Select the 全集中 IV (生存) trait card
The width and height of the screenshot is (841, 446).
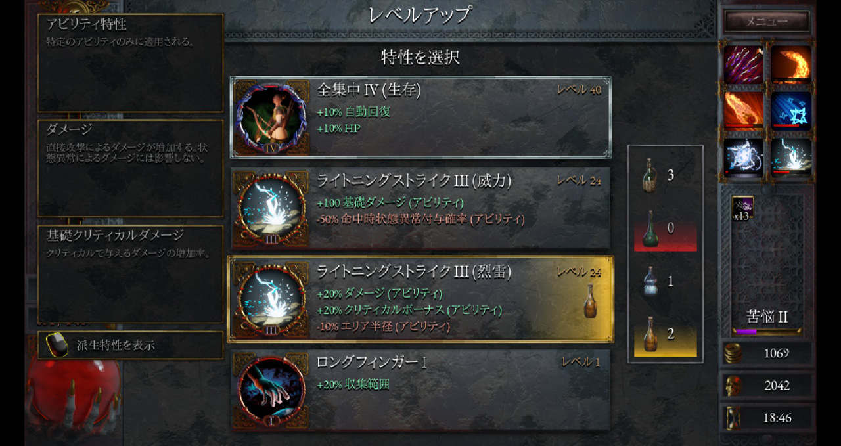420,118
